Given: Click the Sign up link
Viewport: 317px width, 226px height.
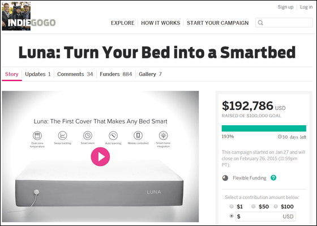Looking at the screenshot, I should point(285,7).
